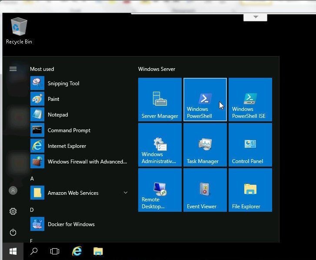Open the Remote Desktop Connection tile
Image resolution: width=316 pixels, height=260 pixels.
pos(160,190)
